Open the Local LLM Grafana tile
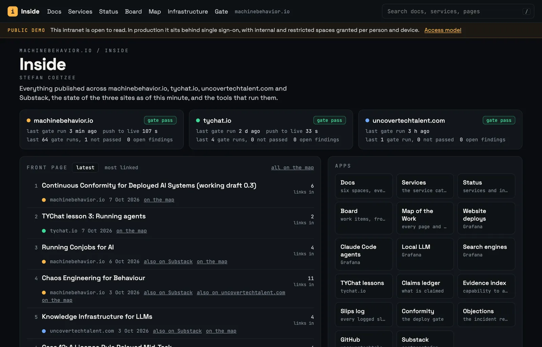The width and height of the screenshot is (542, 347). click(x=425, y=254)
